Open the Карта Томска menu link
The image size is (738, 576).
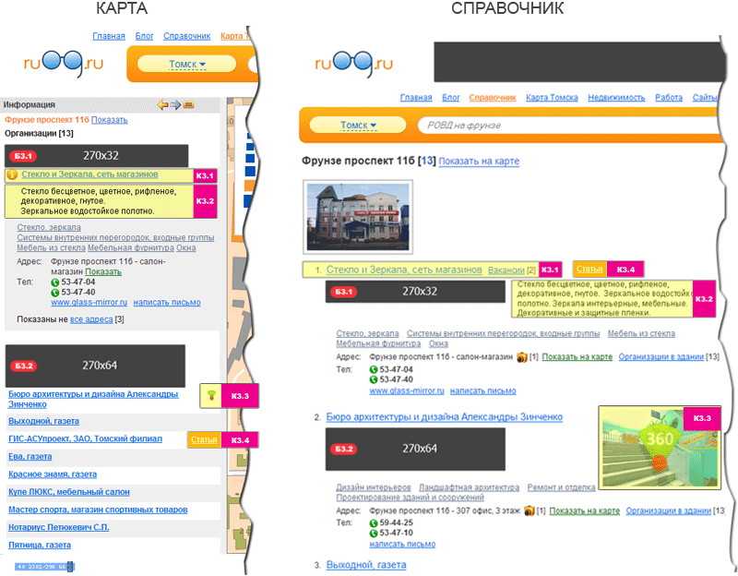click(552, 98)
